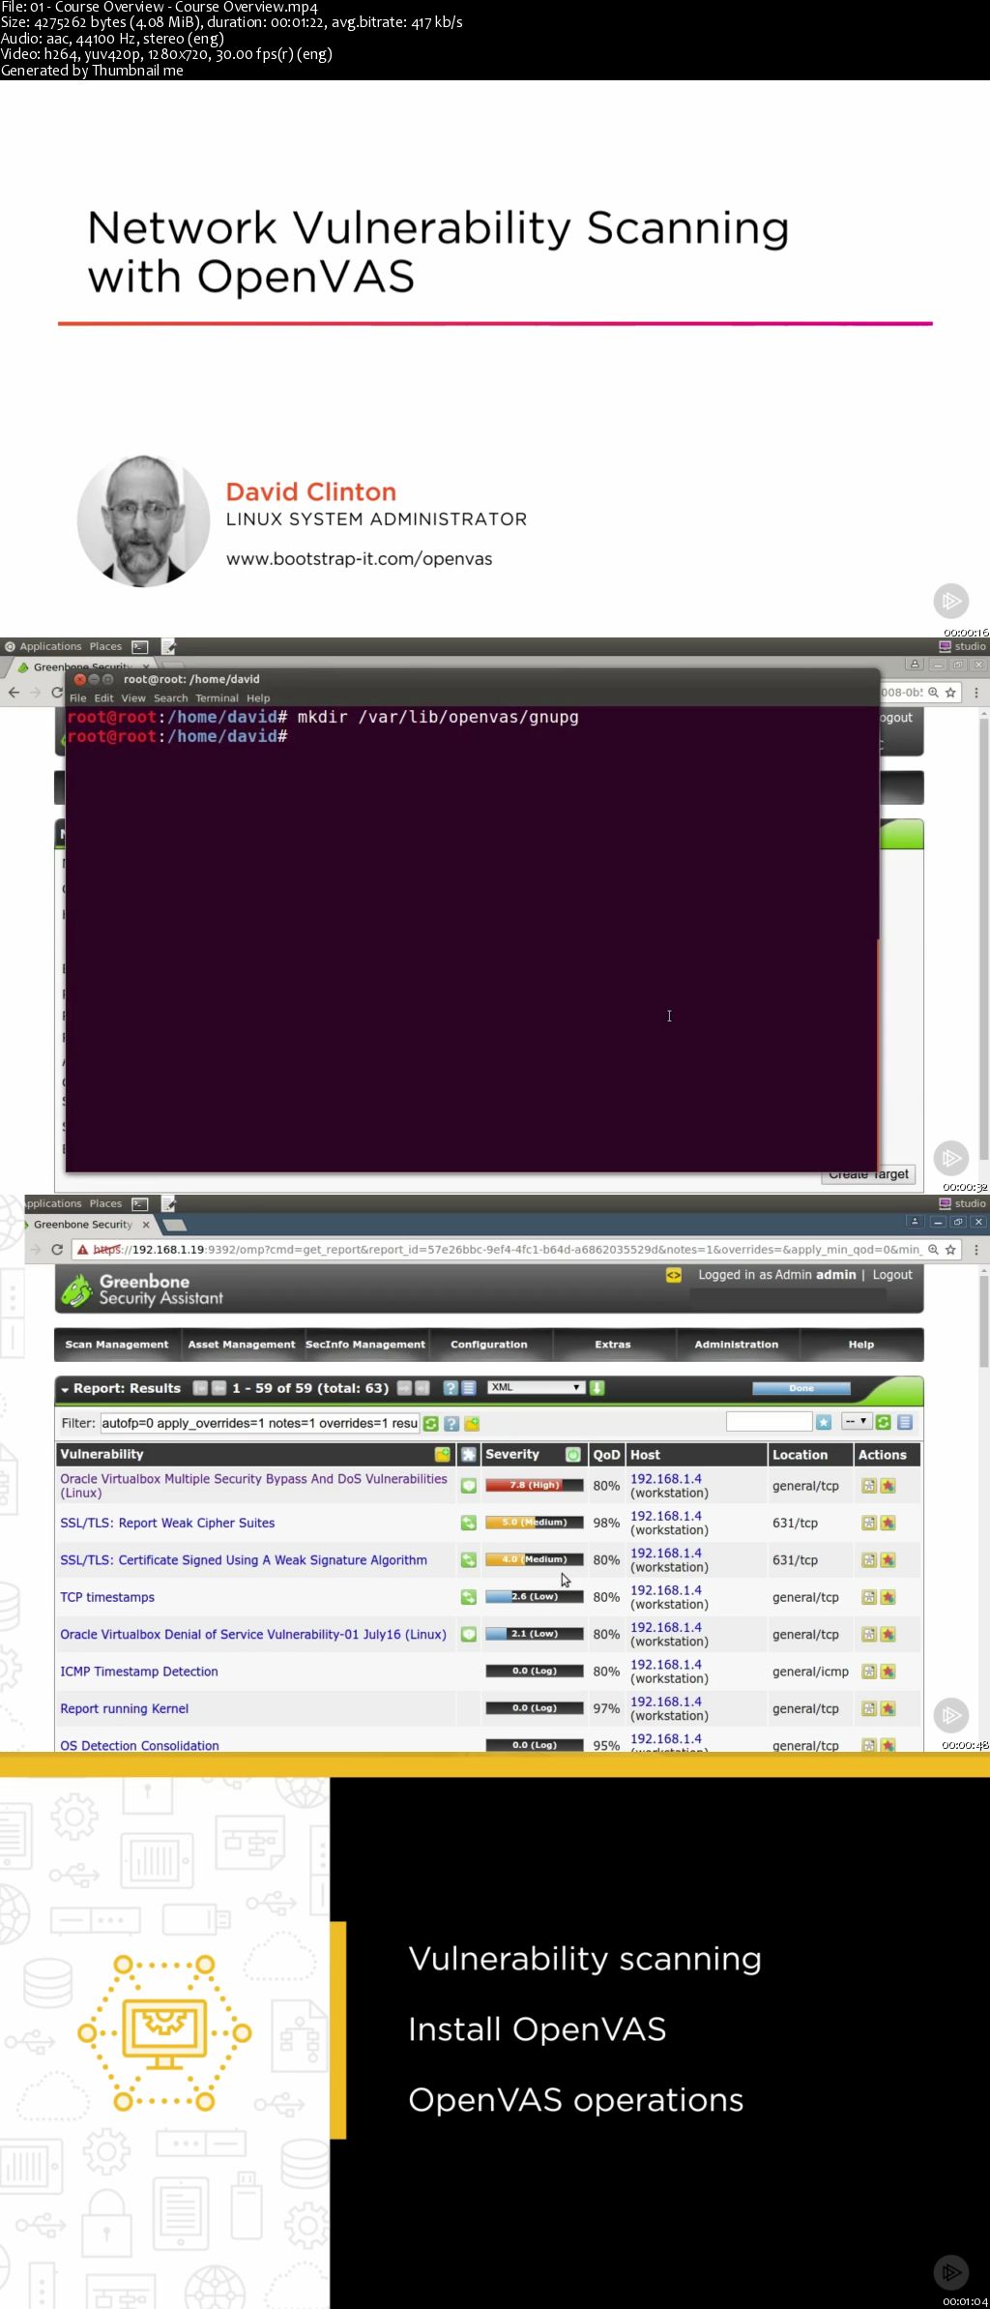Open ICMP Timestamp Detection result
This screenshot has height=2309, width=990.
coord(139,1672)
